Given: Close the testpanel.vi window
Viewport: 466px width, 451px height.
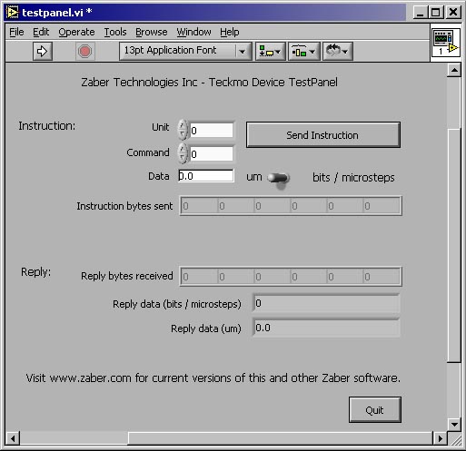Looking at the screenshot, I should [x=453, y=13].
